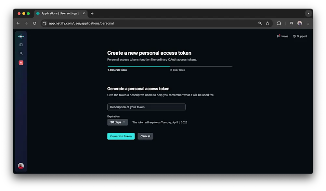Toggle the in-page search zoom icon

click(x=259, y=23)
